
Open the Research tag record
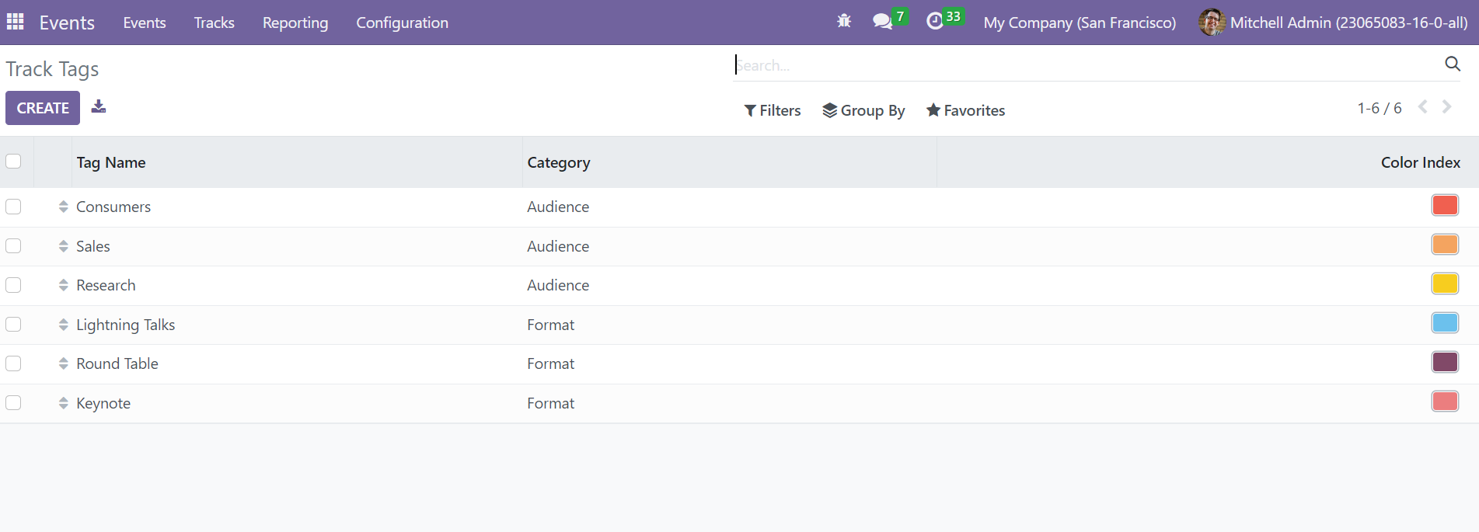[106, 285]
